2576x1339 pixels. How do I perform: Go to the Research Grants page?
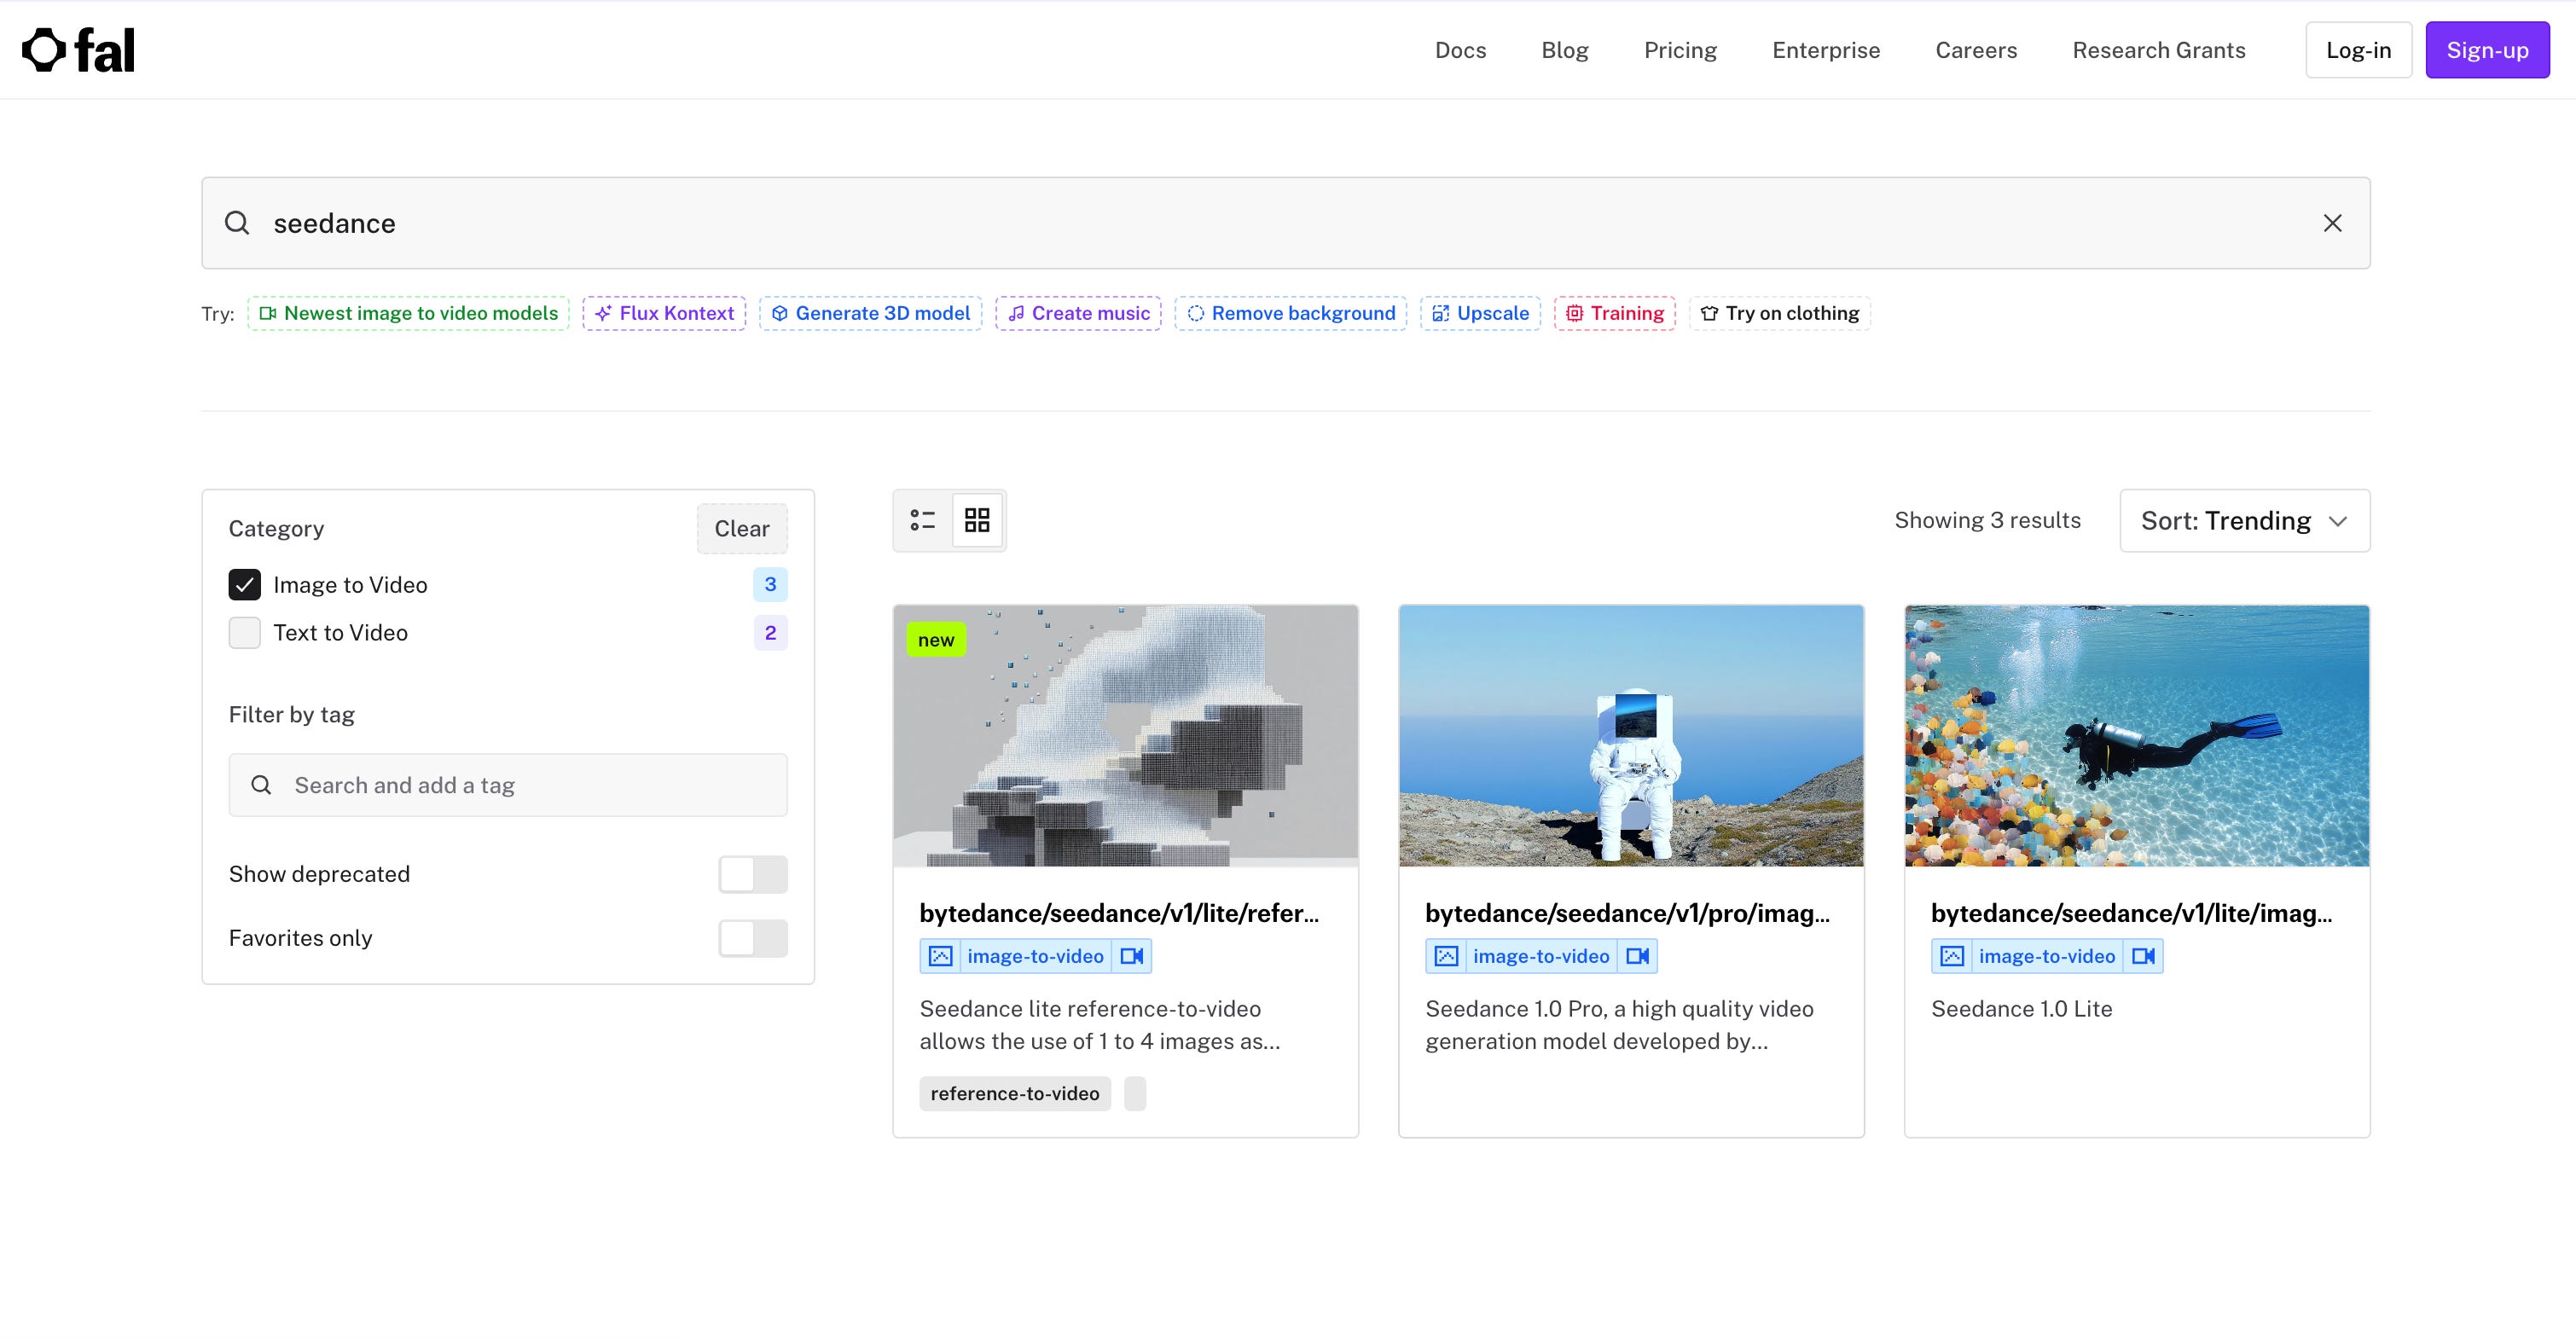point(2158,50)
